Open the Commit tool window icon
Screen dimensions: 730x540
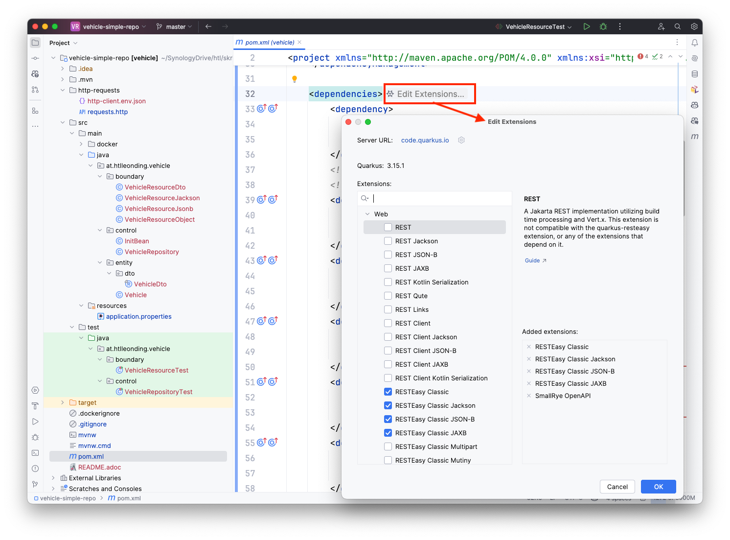[35, 58]
